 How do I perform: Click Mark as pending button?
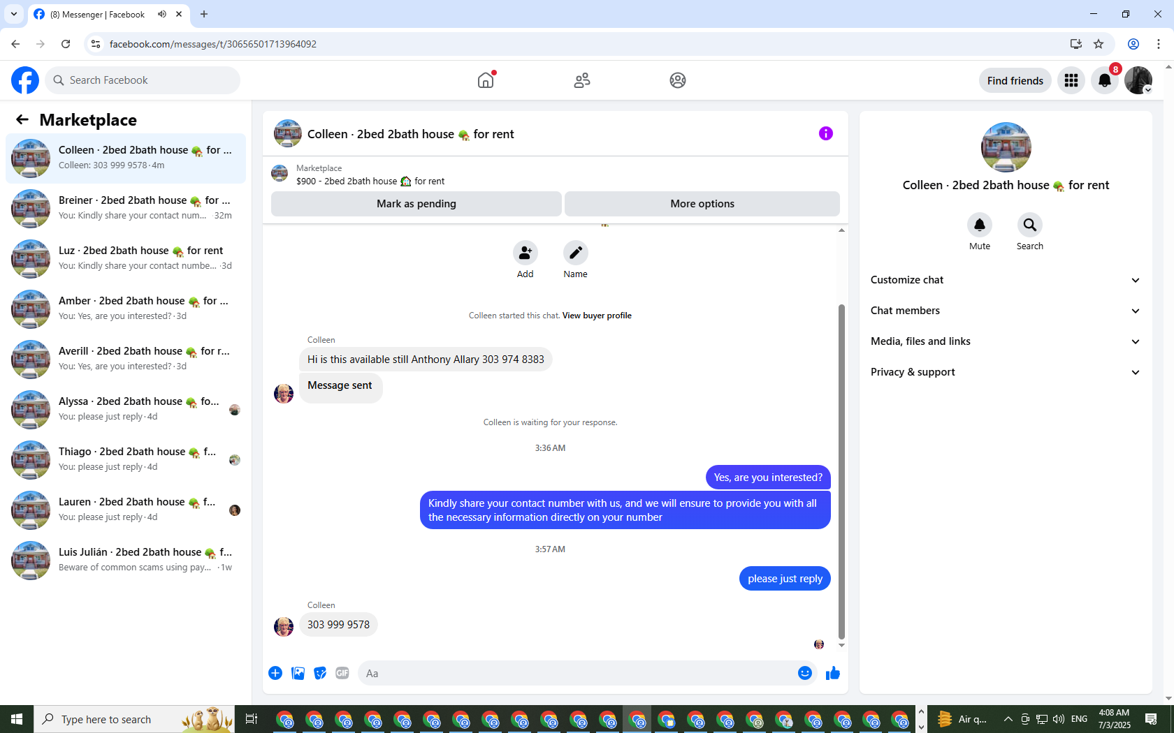(416, 204)
